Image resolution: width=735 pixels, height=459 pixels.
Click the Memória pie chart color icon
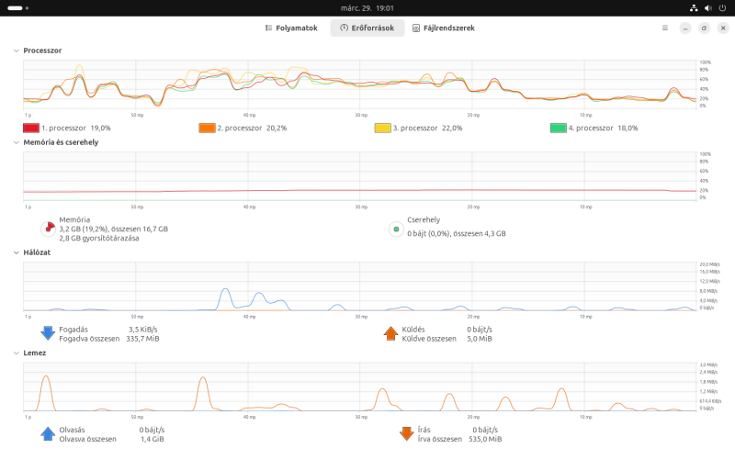pos(48,229)
